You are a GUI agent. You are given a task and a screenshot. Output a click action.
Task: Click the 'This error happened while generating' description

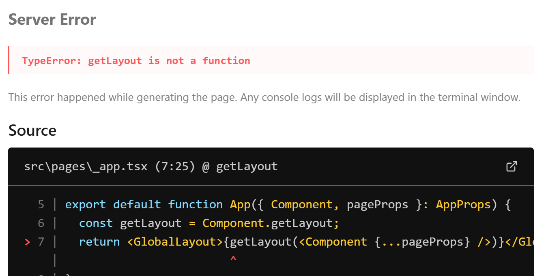[264, 97]
